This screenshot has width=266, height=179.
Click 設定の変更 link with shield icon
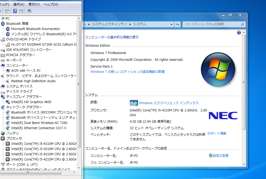point(221,156)
